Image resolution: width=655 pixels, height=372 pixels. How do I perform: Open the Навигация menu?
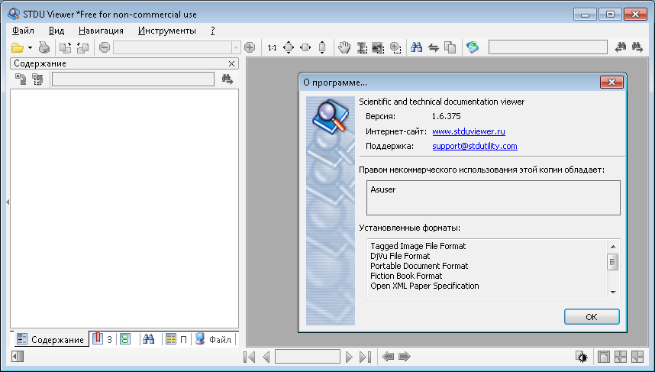tap(101, 31)
